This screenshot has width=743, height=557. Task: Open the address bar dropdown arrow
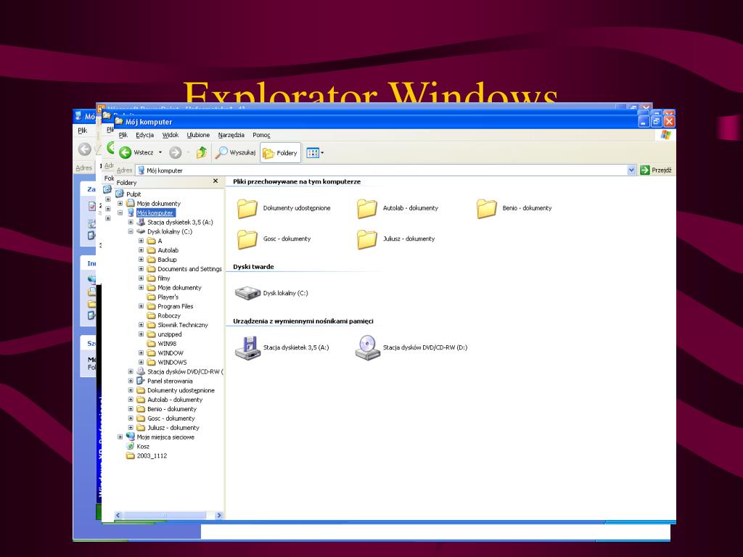[631, 170]
